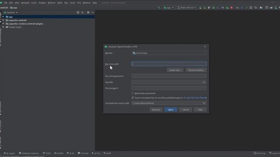
Task: Expand the app module tree arrow
Action: pos(3,17)
